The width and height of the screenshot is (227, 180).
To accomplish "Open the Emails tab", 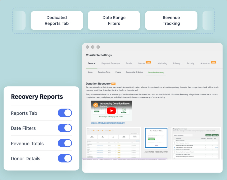I will 129,63.
